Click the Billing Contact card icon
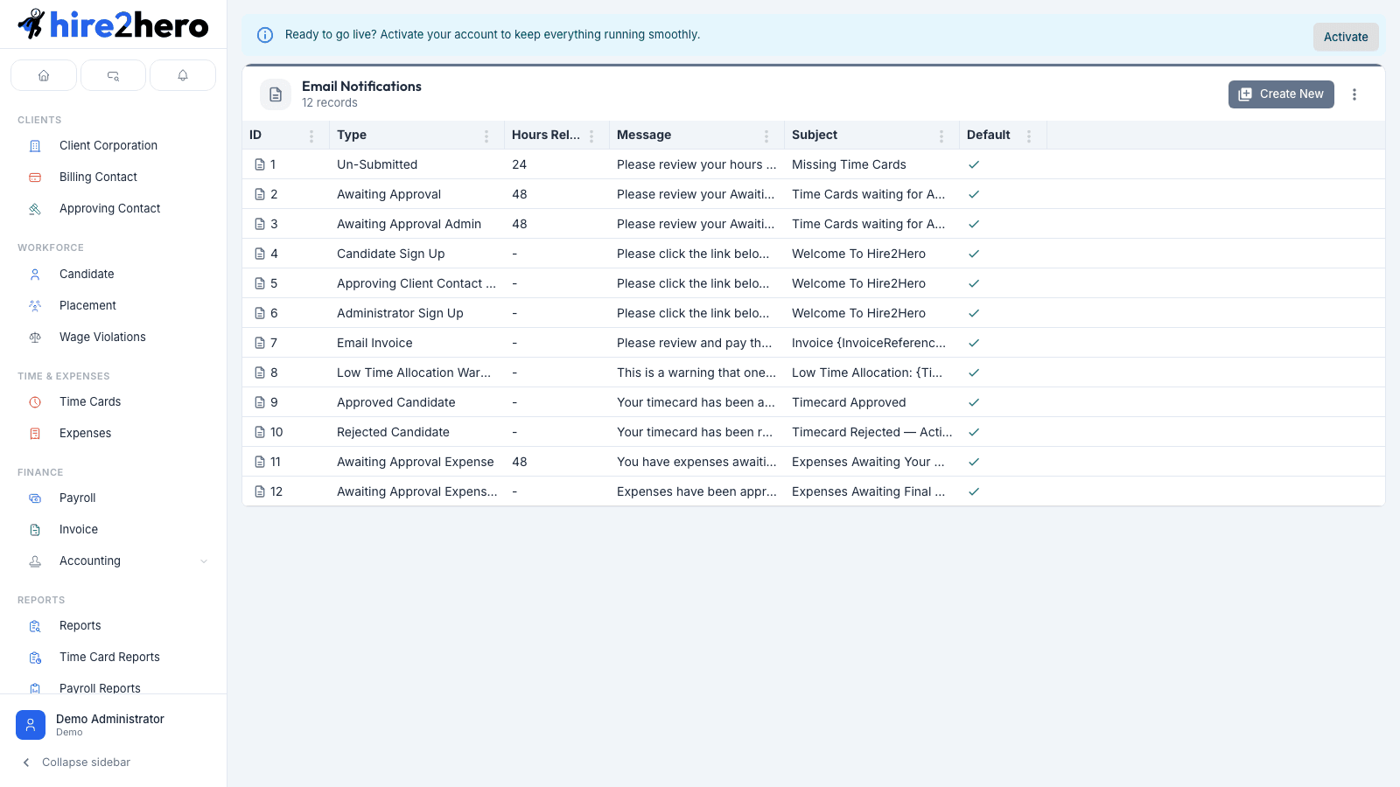 click(35, 178)
